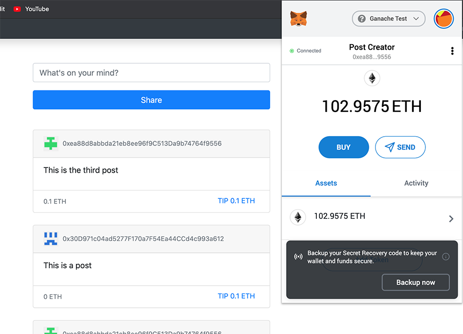Open the Ganache Test network dropdown
The width and height of the screenshot is (463, 334).
click(388, 18)
